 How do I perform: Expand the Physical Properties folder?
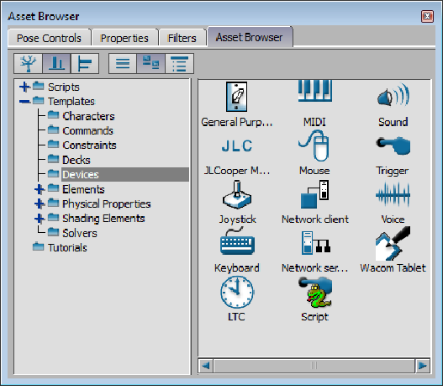40,204
